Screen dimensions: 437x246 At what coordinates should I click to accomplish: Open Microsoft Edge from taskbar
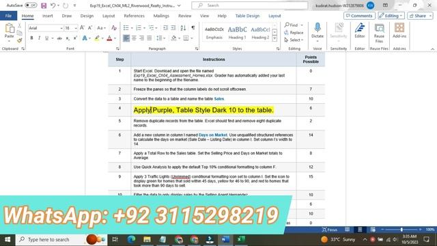[x=131, y=239]
